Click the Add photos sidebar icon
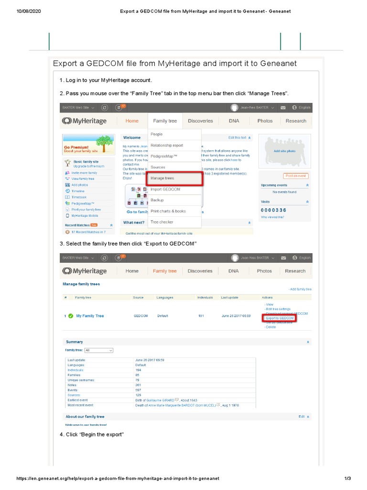 point(67,185)
